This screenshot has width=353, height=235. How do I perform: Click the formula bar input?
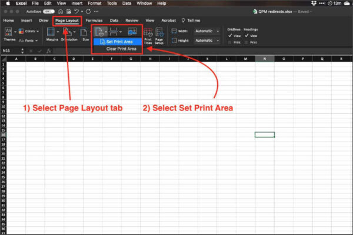click(x=202, y=51)
